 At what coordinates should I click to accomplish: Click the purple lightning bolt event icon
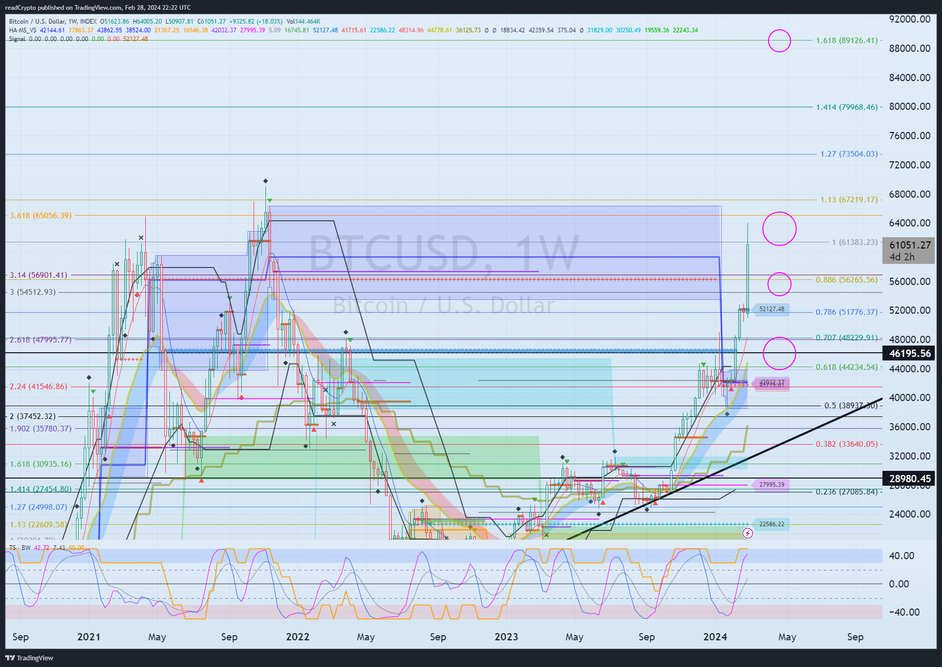click(x=747, y=533)
